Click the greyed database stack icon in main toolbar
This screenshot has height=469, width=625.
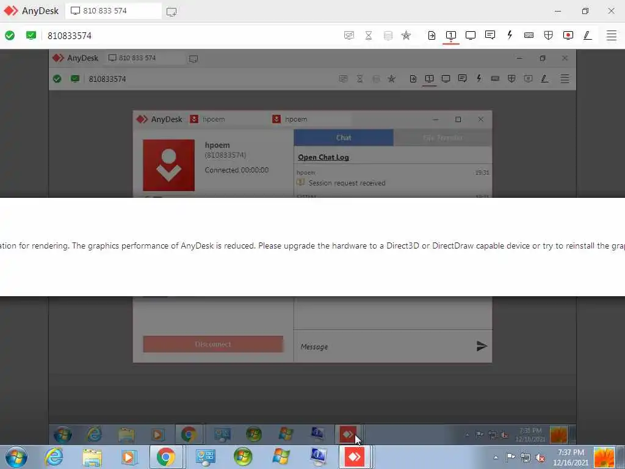tap(388, 35)
